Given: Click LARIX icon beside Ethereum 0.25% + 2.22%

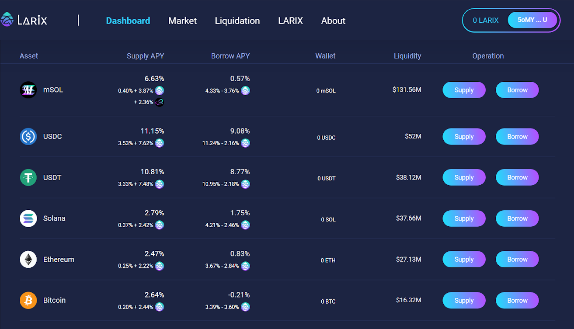Looking at the screenshot, I should (x=160, y=266).
